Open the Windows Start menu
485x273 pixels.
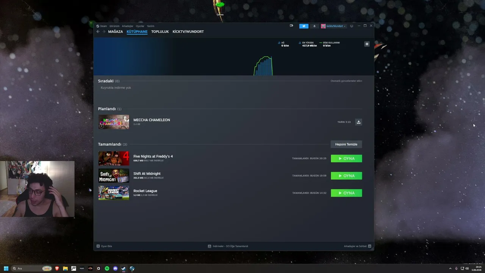point(6,268)
